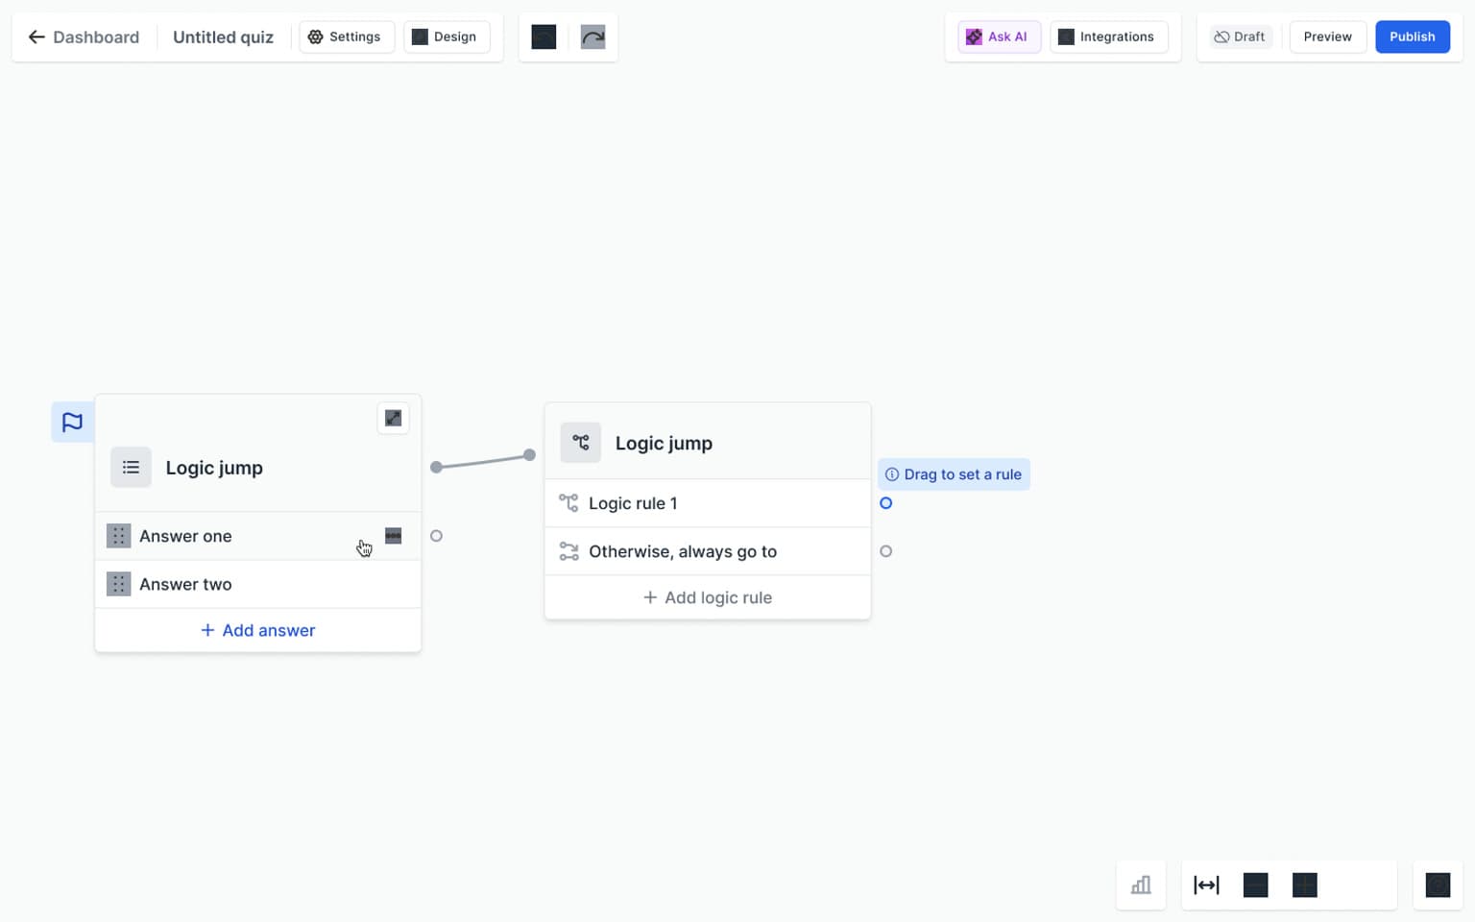
Task: Open the Ask AI assistant
Action: (999, 36)
